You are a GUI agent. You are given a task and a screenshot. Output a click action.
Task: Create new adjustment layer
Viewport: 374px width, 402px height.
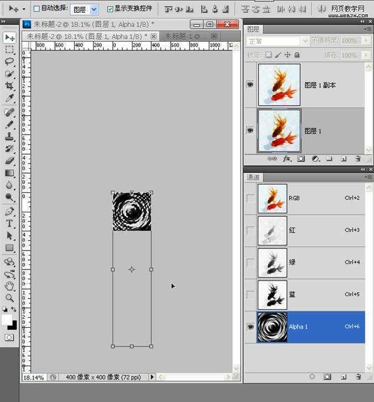coord(316,159)
